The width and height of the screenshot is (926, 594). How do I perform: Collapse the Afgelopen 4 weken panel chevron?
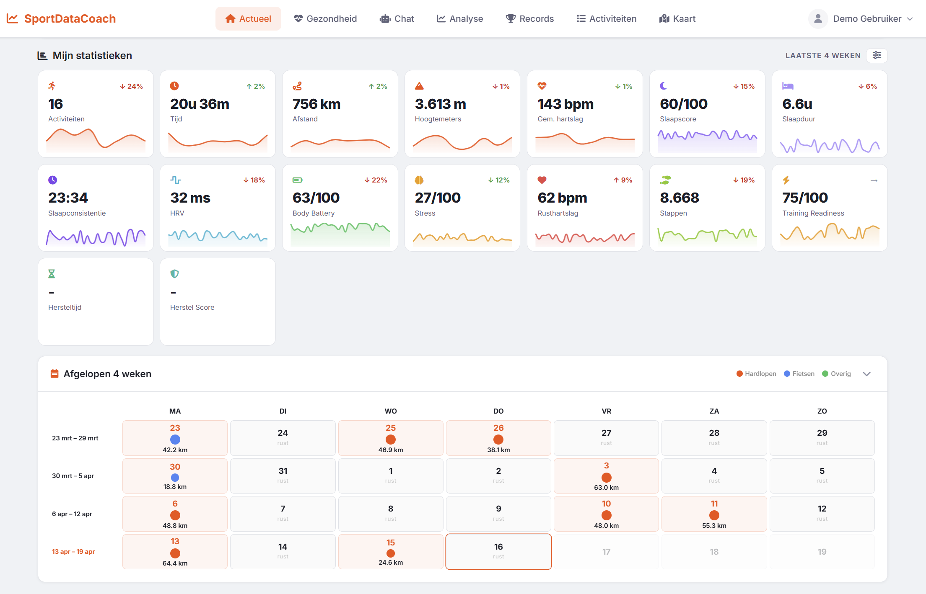click(867, 374)
